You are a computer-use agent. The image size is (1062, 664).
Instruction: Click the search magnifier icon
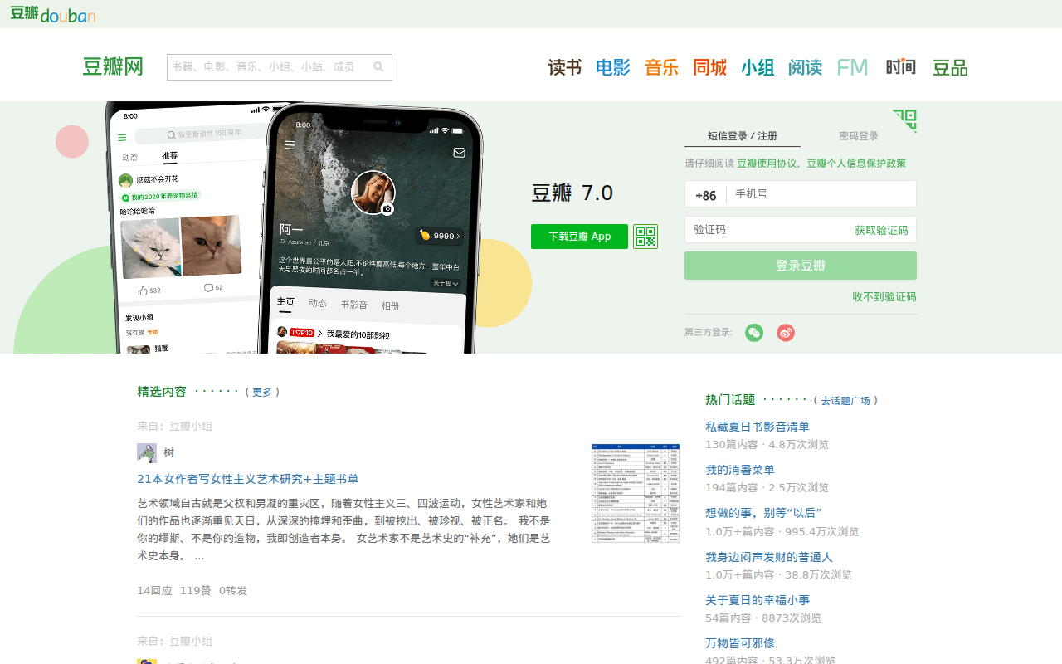tap(378, 67)
